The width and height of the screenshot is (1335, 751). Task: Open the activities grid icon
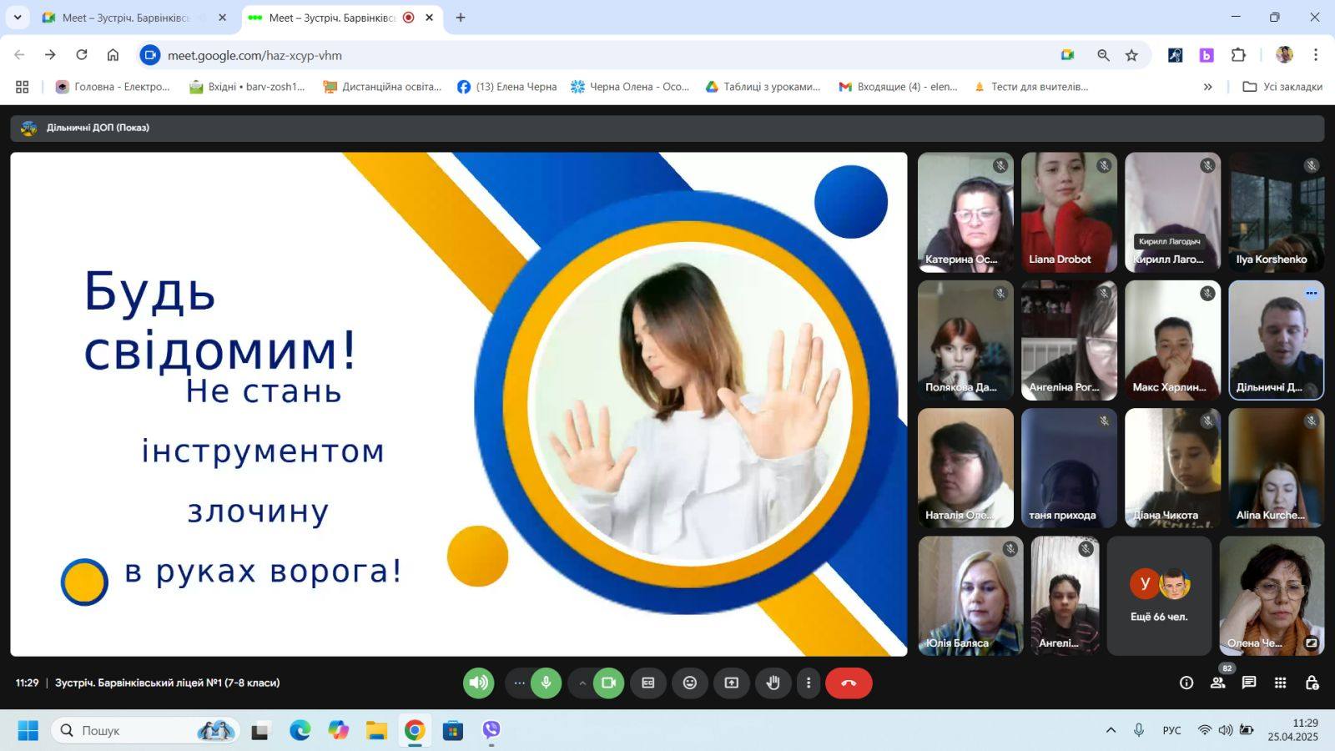pos(1281,683)
